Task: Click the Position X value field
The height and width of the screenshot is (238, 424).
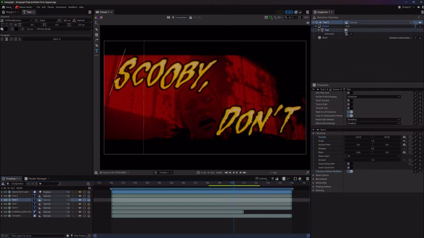Action: [358, 137]
